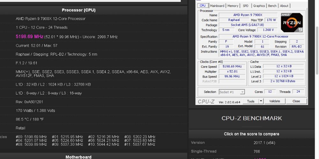This screenshot has width=319, height=159.
Task: Select the SPD tab in CPU-Z
Action: 246,6
